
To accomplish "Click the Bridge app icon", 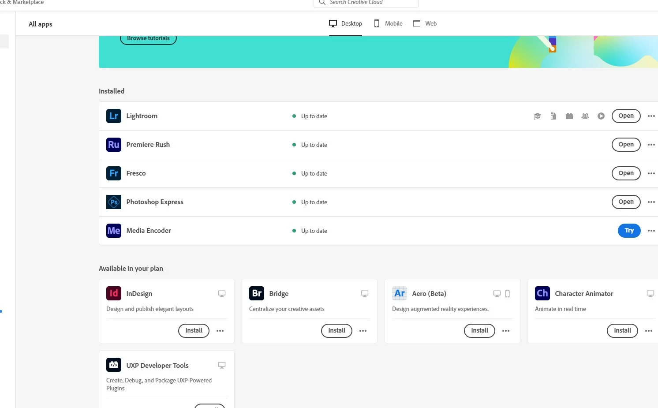I will point(257,293).
